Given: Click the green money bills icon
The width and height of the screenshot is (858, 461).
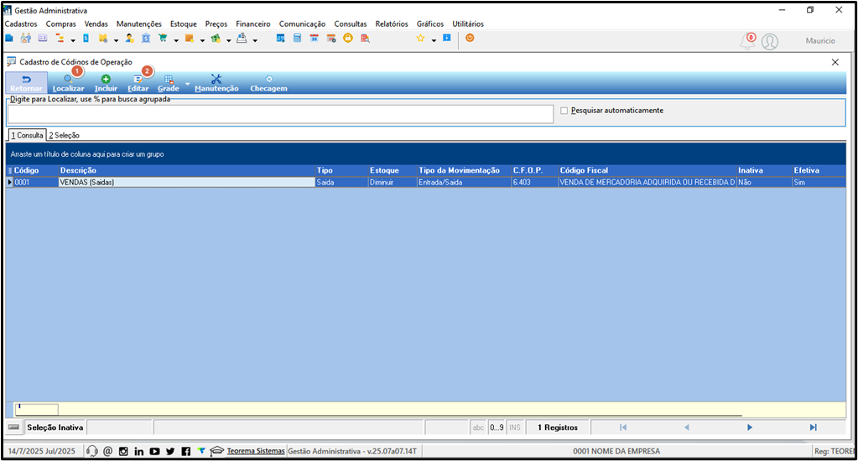Looking at the screenshot, I should pos(216,38).
